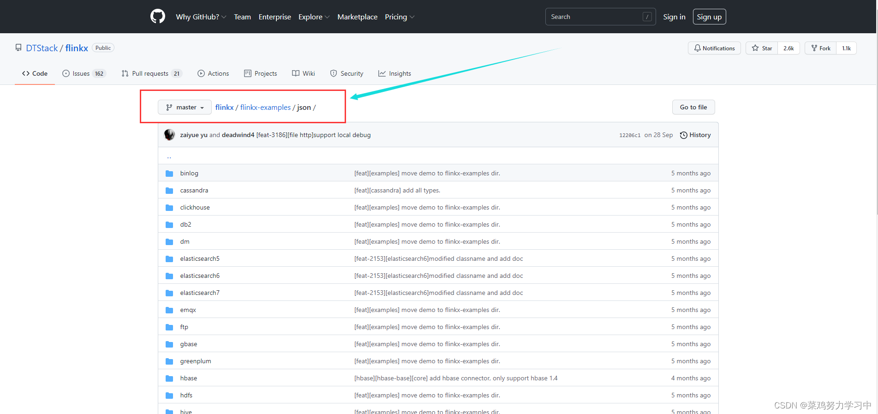Click the Go to file button

click(693, 107)
